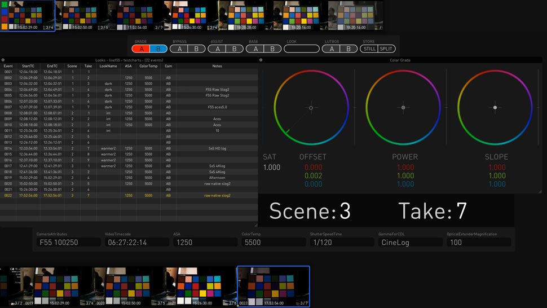Viewport: 547px width, 308px height.
Task: Toggle ASSIST B
Action: (x=235, y=49)
